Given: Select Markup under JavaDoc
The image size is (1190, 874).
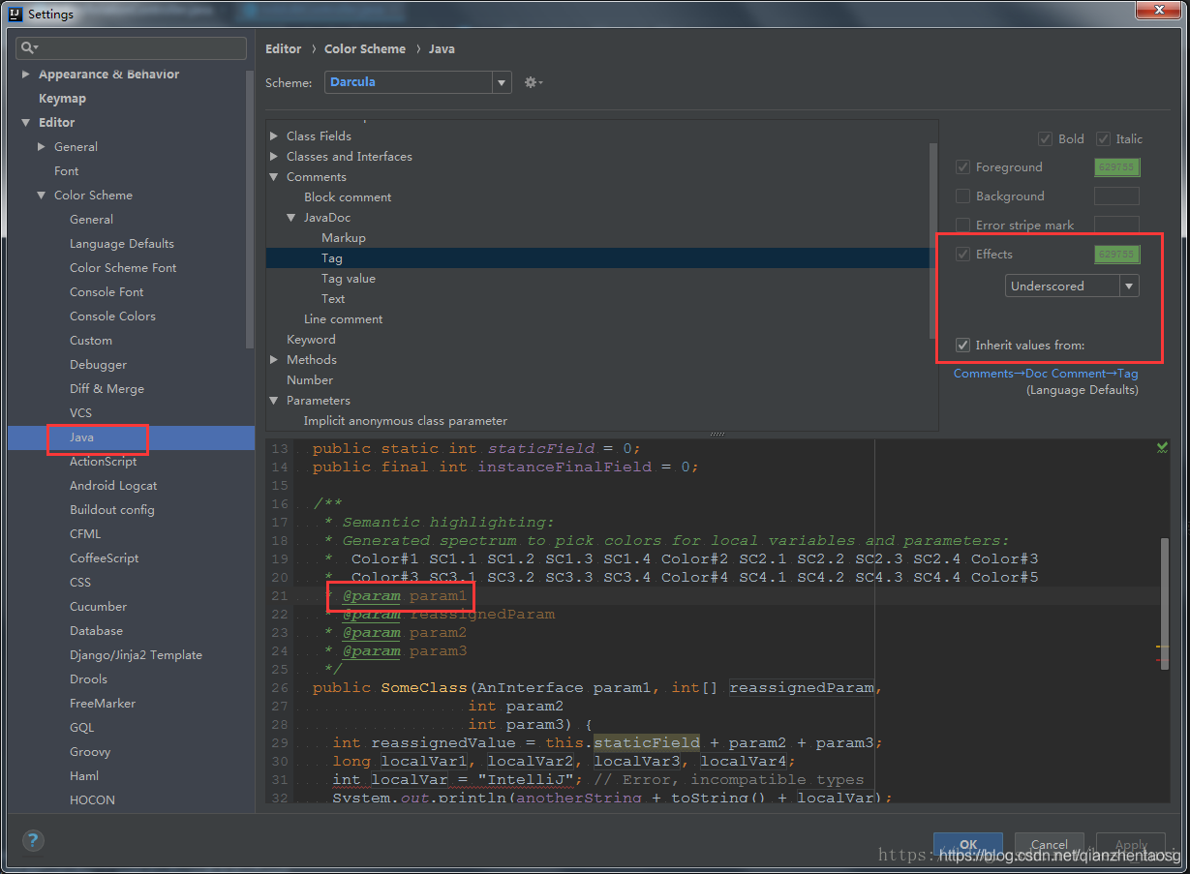Looking at the screenshot, I should [x=344, y=238].
